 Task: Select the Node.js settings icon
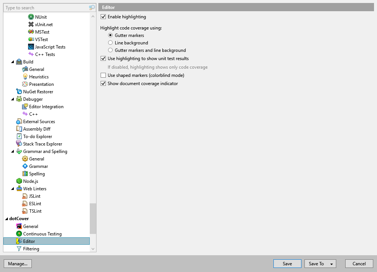tap(19, 181)
